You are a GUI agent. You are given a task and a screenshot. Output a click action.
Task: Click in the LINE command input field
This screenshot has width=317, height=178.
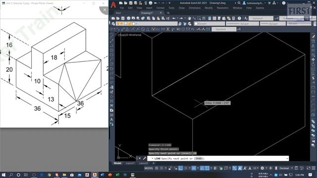[218, 158]
